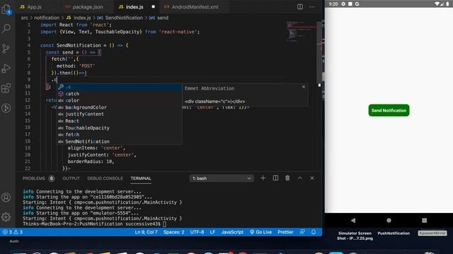Choose the justifyContent suggestion
453x254 pixels.
click(120, 114)
